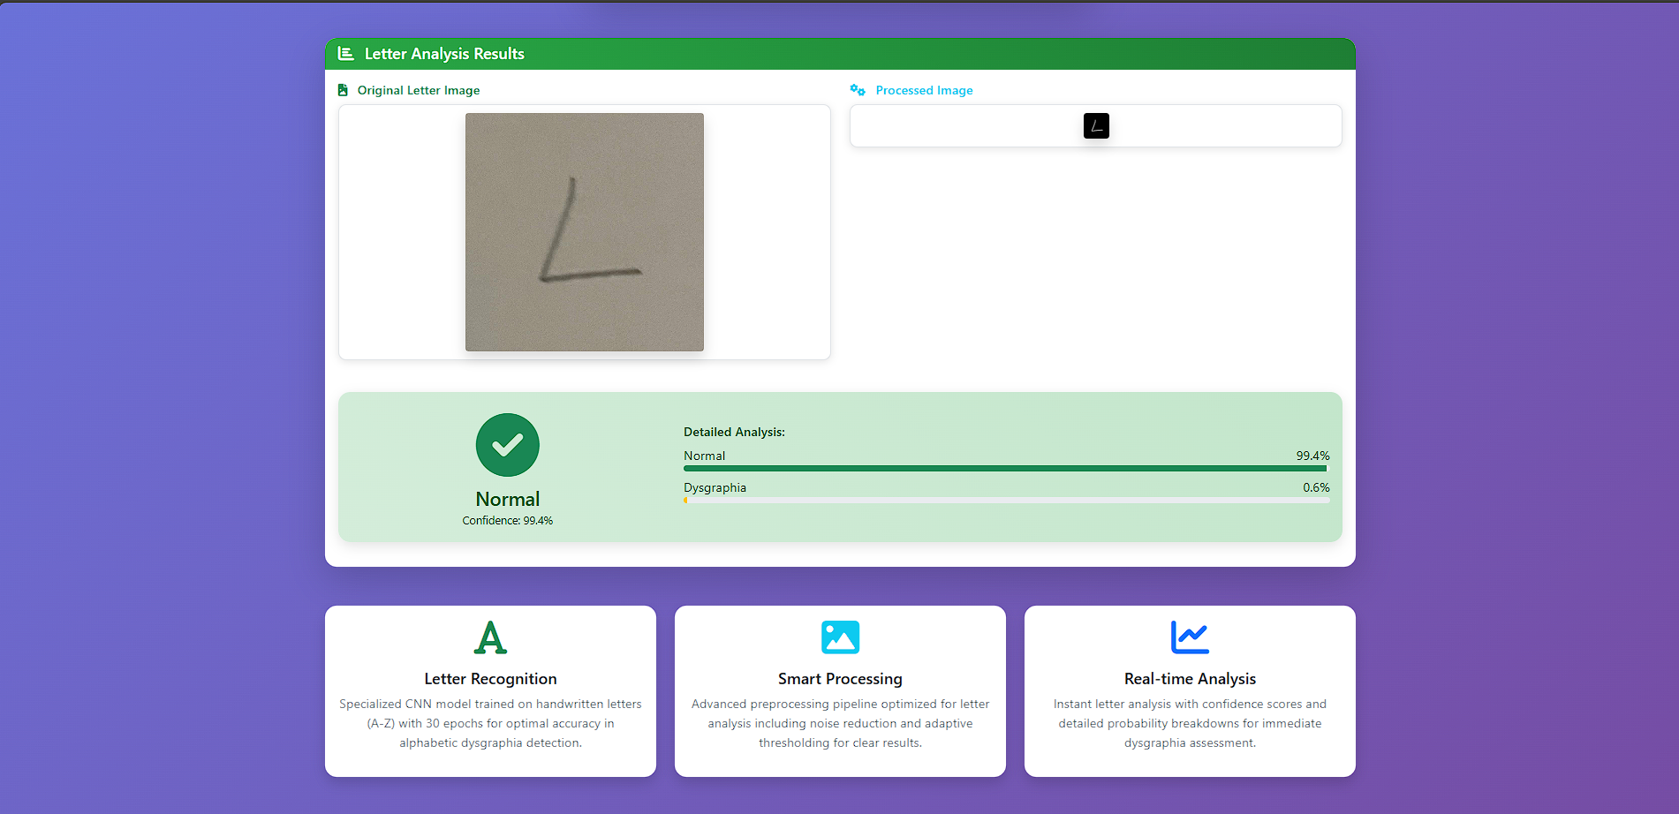Click the gears icon beside Processed Image
Screen dimensions: 1679x814
pyautogui.click(x=858, y=90)
